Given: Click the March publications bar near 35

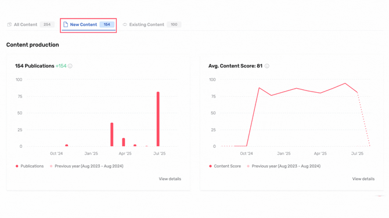Looking at the screenshot, I should 112,135.
